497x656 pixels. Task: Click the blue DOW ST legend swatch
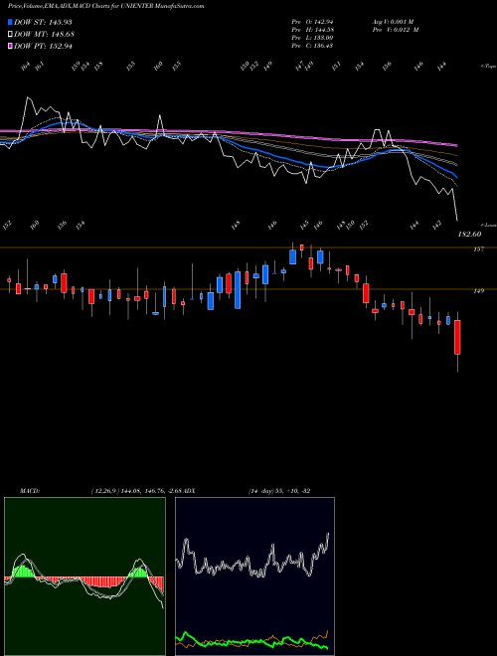11,22
